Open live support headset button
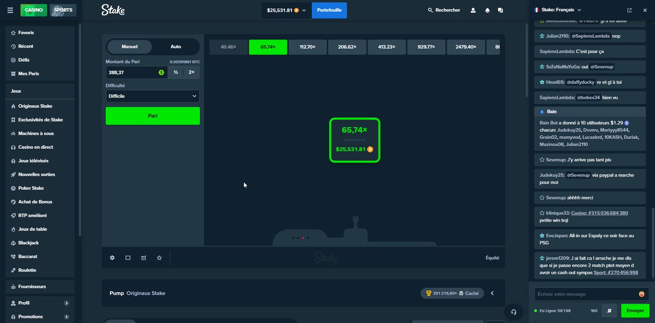This screenshot has width=655, height=323. 514,312
